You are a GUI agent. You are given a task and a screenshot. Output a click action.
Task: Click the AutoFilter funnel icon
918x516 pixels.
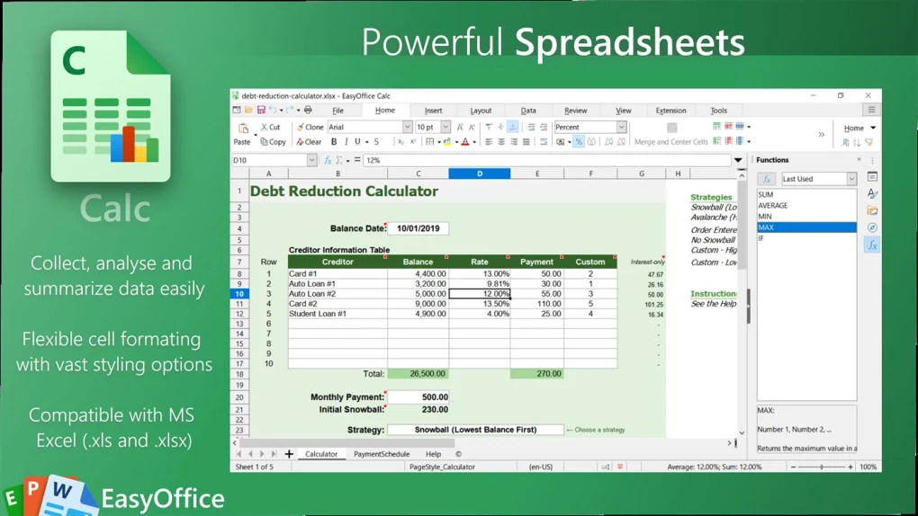[x=869, y=142]
